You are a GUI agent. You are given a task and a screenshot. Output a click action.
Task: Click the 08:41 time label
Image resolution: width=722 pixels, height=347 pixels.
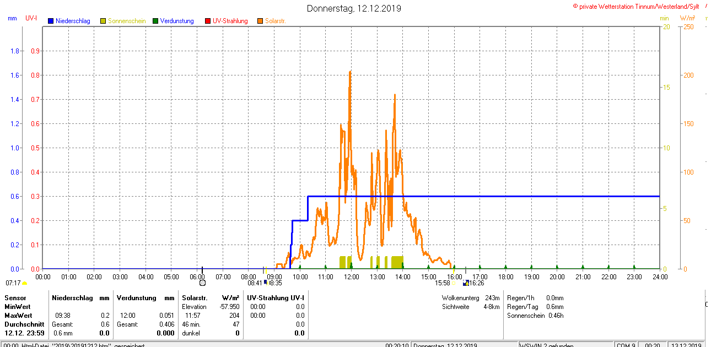point(255,283)
